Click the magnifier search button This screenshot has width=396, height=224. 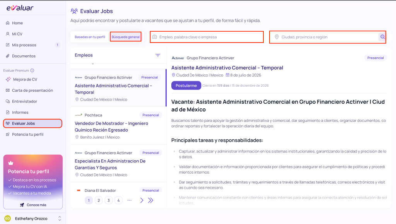tap(382, 37)
